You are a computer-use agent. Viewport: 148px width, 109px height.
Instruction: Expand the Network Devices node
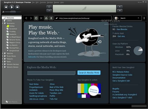click(3, 67)
